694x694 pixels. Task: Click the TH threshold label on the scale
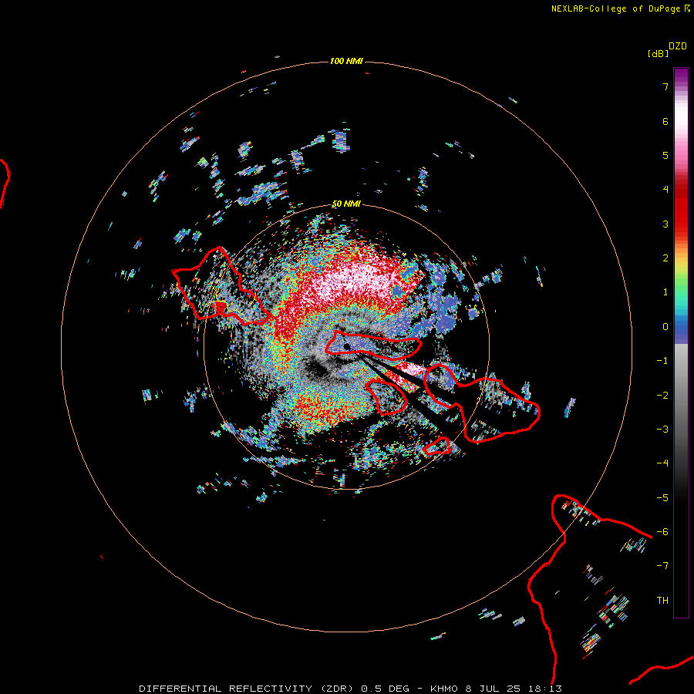point(662,601)
